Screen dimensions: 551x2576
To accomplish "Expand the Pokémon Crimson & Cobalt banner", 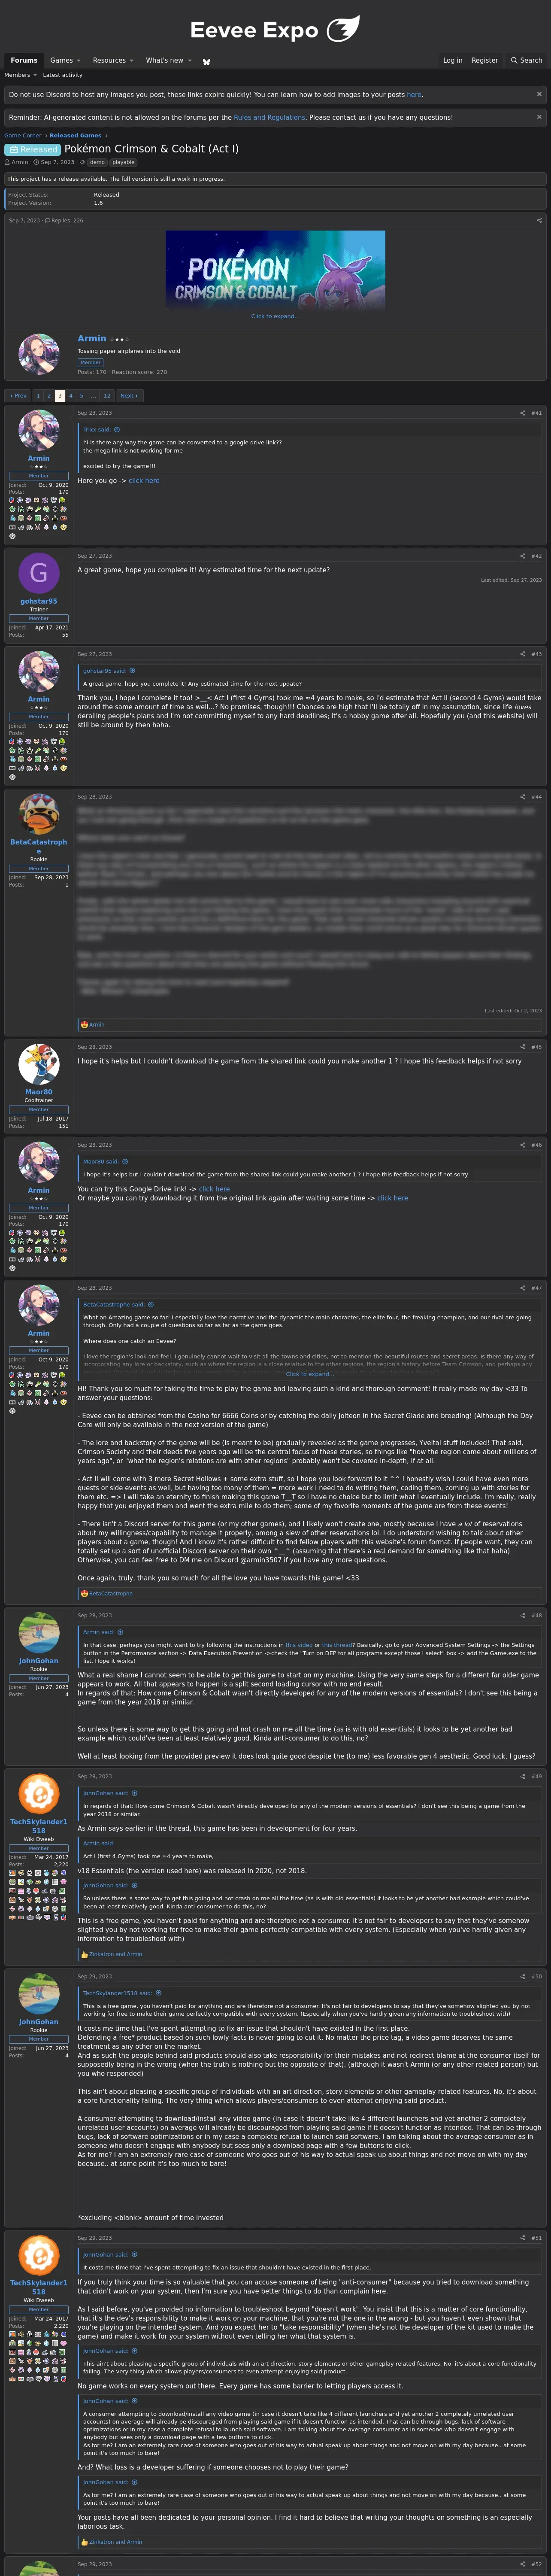I will (275, 316).
